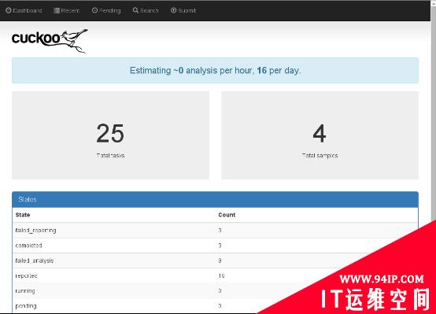Go to the Pending tasks page
The height and width of the screenshot is (314, 436).
(106, 10)
